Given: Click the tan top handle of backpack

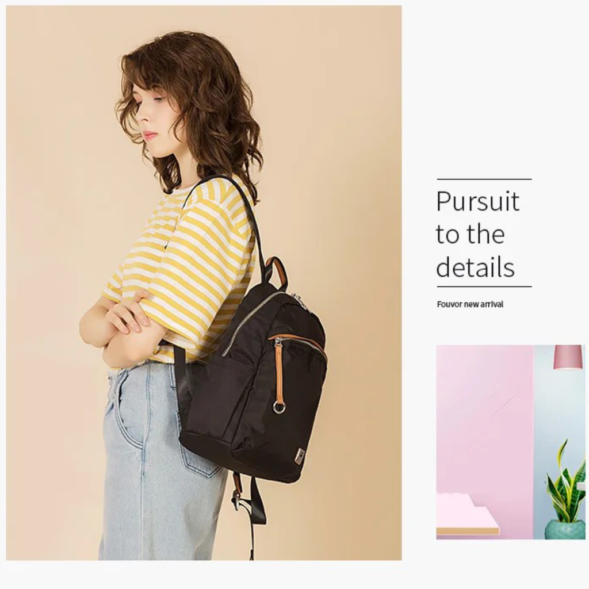Looking at the screenshot, I should (277, 273).
